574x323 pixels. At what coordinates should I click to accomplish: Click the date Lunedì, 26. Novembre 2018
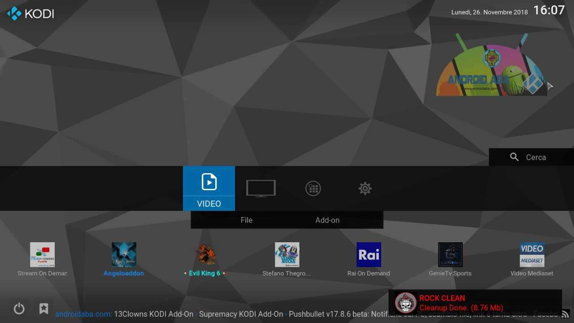tap(490, 12)
